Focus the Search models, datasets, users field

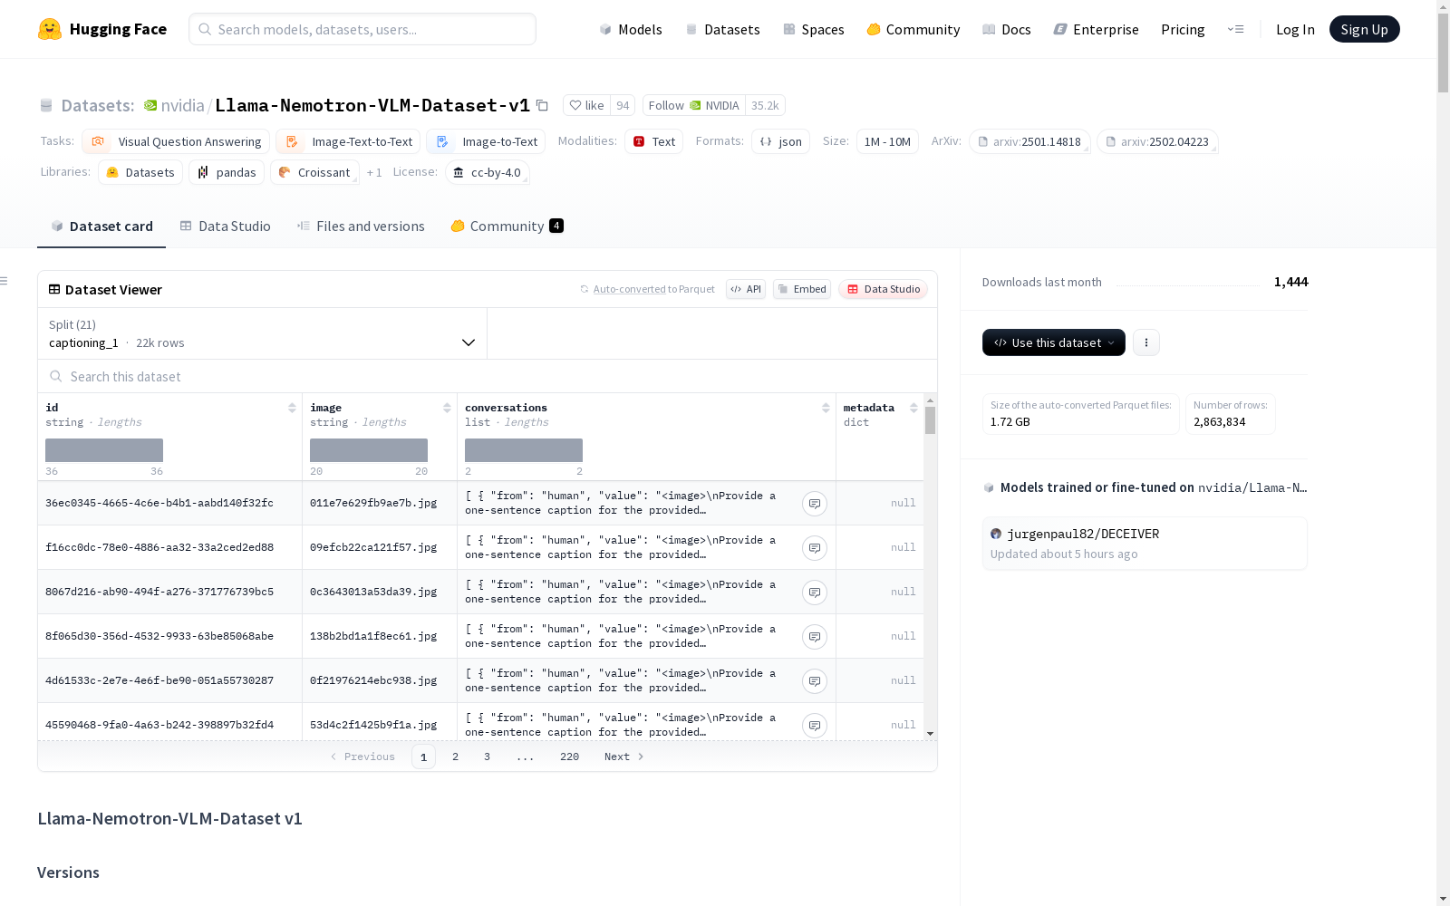(x=362, y=29)
